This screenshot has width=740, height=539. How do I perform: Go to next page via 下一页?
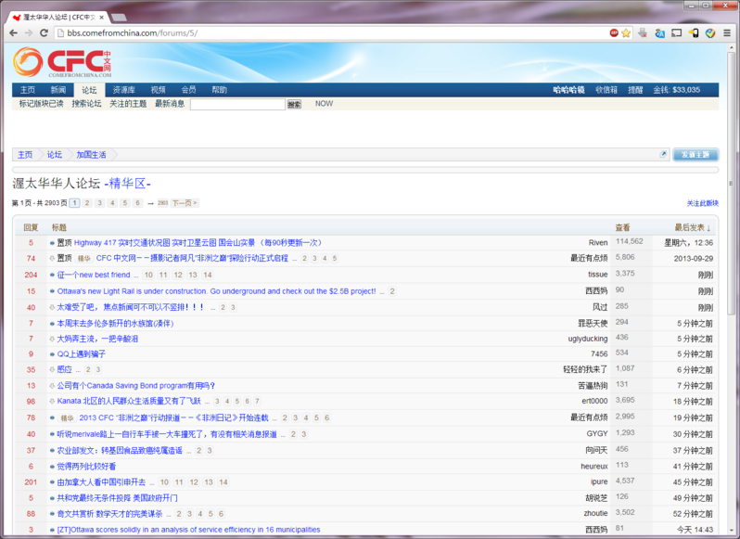(185, 202)
